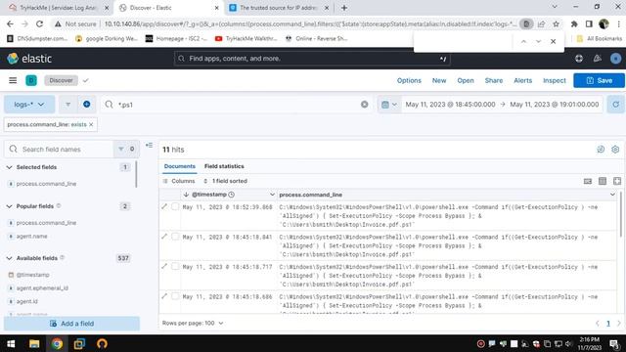Focus the Find apps, content search box
Image resolution: width=626 pixels, height=352 pixels.
pyautogui.click(x=312, y=59)
